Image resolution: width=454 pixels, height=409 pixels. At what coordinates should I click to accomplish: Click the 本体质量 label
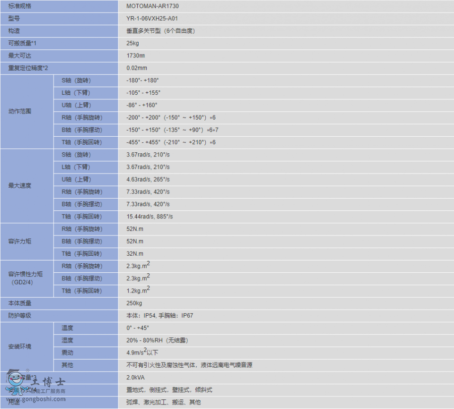pyautogui.click(x=20, y=304)
